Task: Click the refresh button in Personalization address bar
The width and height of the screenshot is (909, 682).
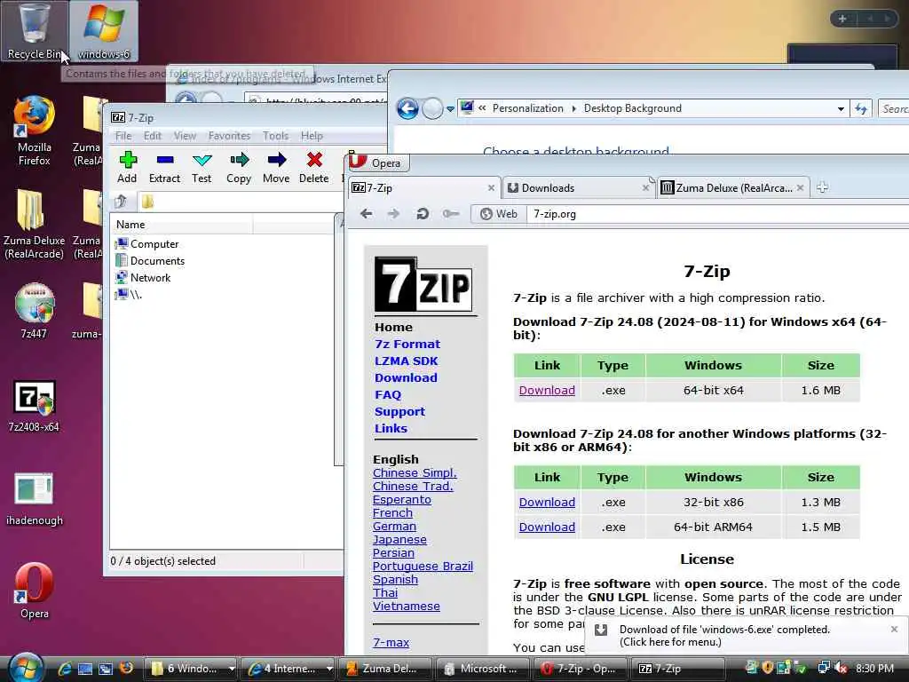Action: [861, 108]
